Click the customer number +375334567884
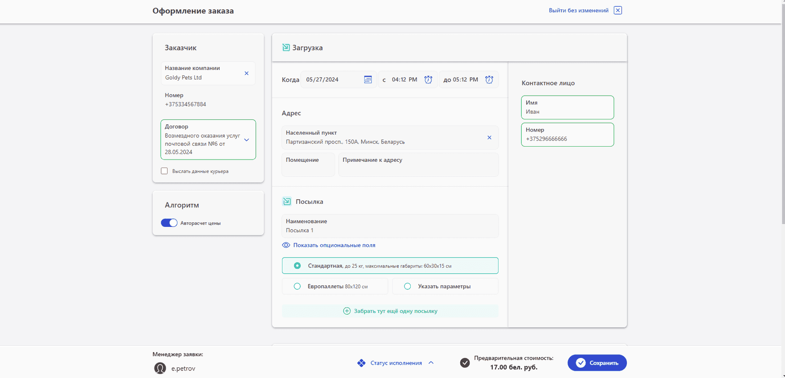This screenshot has width=785, height=378. click(185, 104)
